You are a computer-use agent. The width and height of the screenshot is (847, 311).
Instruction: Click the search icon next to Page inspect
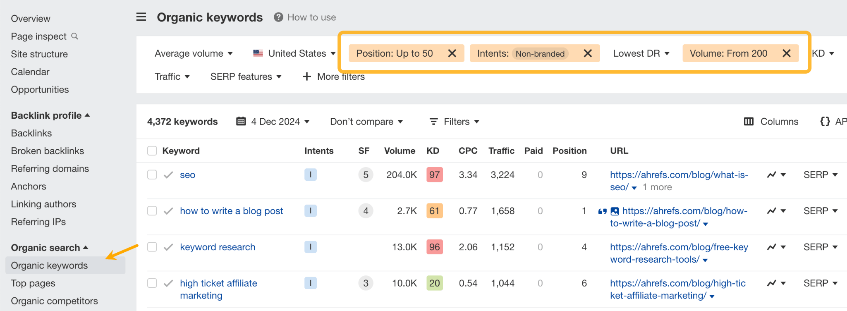(75, 36)
